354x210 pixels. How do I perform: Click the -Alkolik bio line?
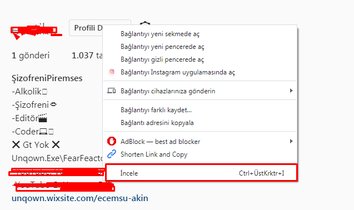tap(29, 92)
